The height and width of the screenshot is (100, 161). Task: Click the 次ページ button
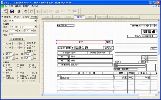(124, 17)
